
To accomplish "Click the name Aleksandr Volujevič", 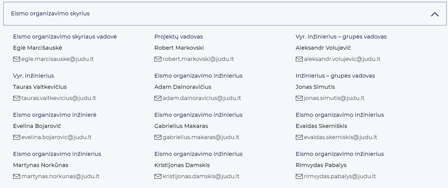I will pyautogui.click(x=323, y=48).
